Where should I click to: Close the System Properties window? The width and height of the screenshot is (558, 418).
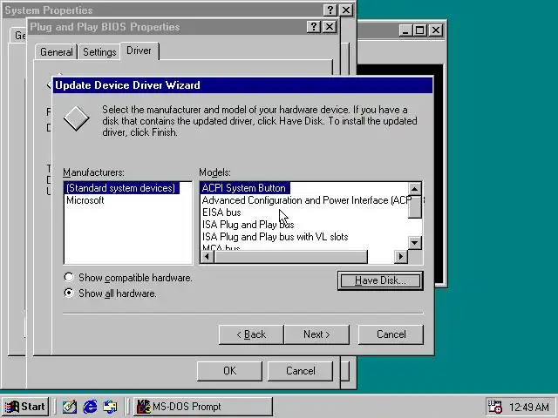tap(346, 10)
